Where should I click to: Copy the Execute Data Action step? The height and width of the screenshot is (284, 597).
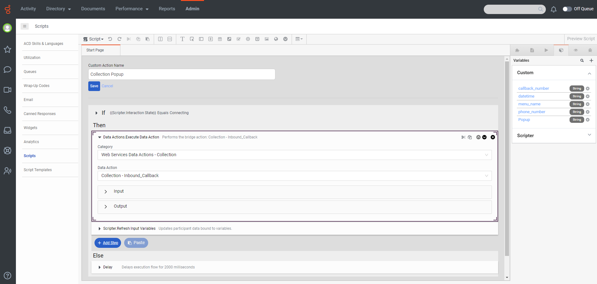coord(470,137)
